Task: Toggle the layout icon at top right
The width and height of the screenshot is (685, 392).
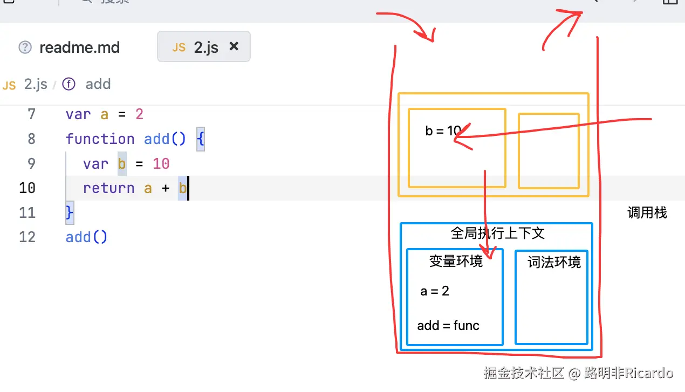Action: point(670,2)
